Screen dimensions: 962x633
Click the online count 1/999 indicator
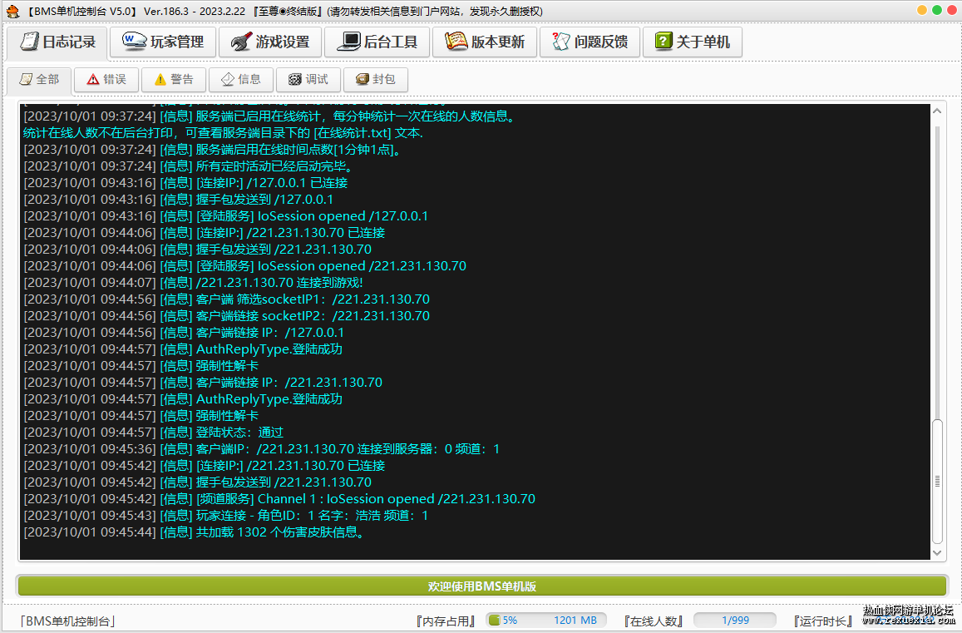pos(735,620)
